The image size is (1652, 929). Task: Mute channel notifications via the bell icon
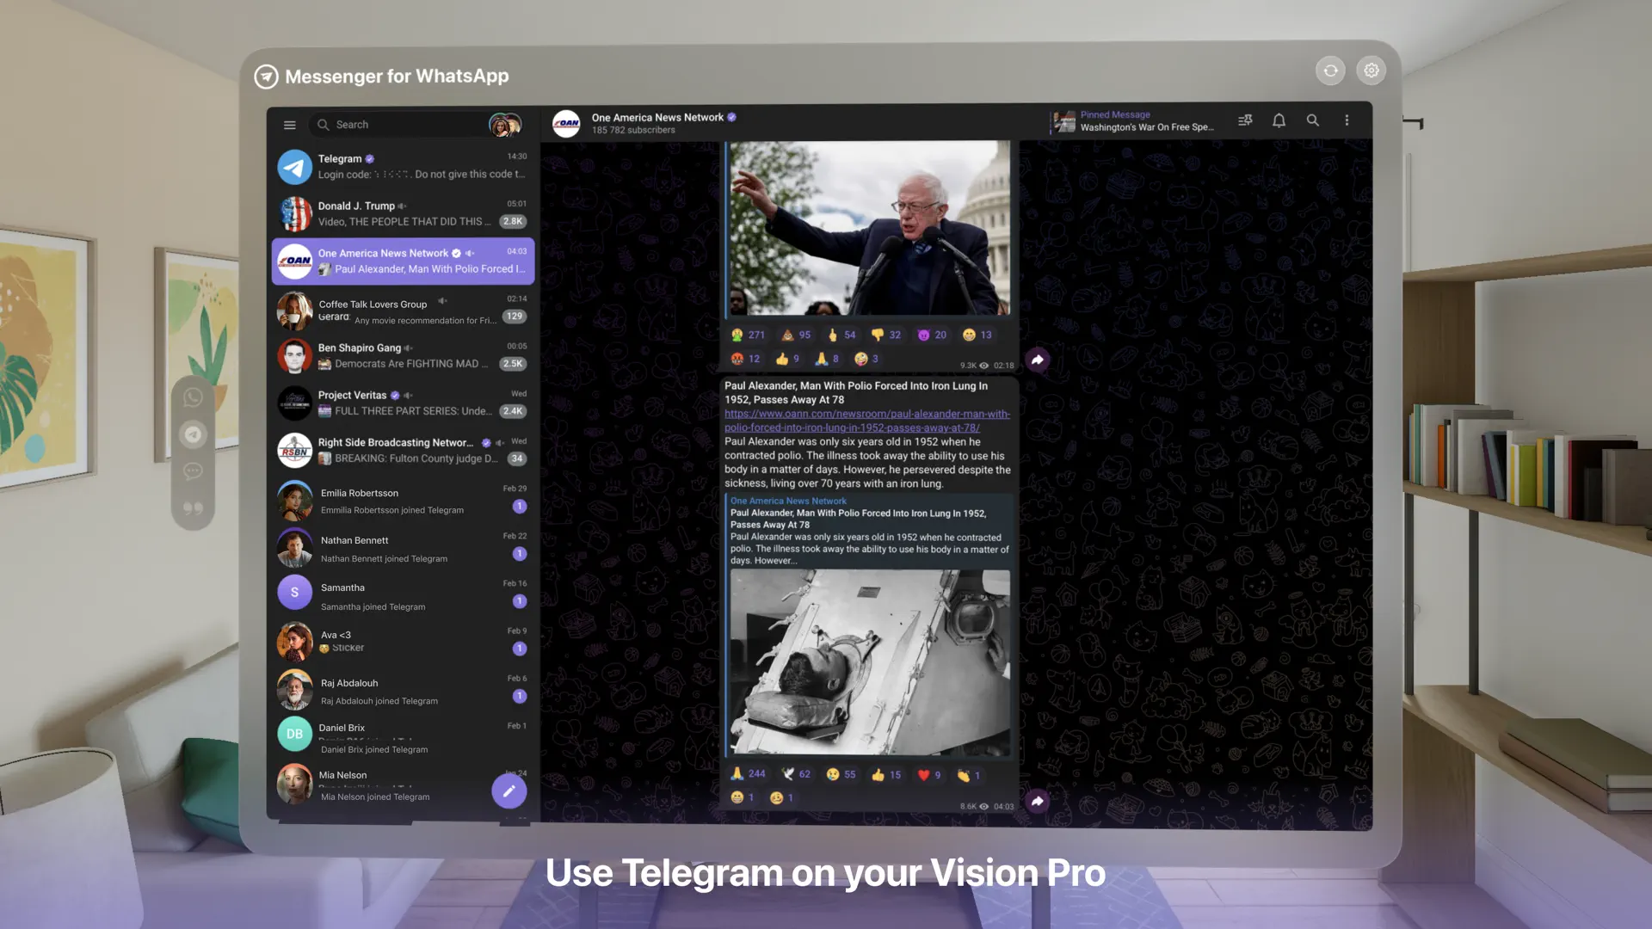[1279, 120]
